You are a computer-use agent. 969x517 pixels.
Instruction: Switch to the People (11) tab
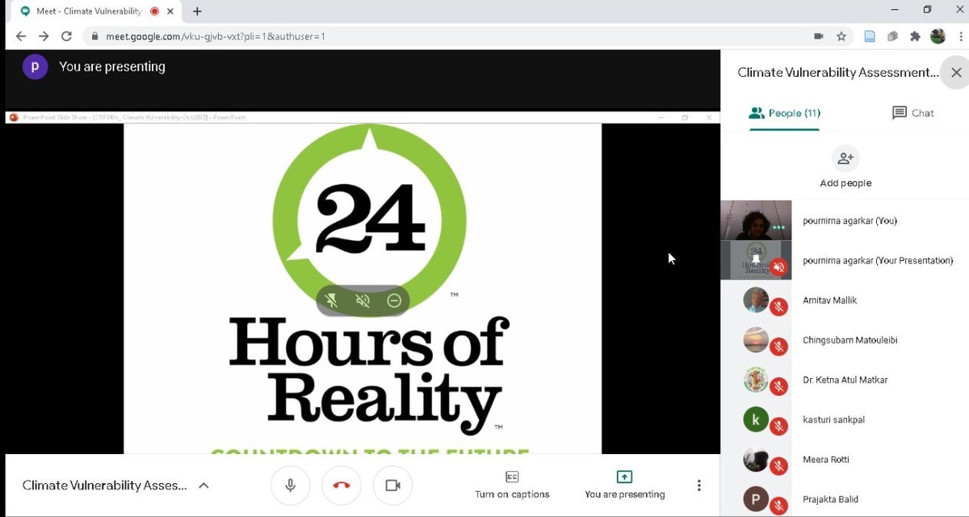784,113
